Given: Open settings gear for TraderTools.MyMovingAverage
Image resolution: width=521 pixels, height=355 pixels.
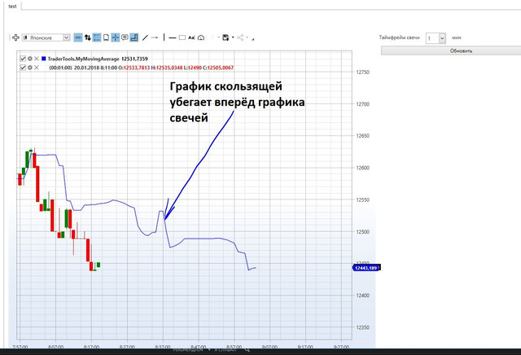Looking at the screenshot, I should [30, 59].
